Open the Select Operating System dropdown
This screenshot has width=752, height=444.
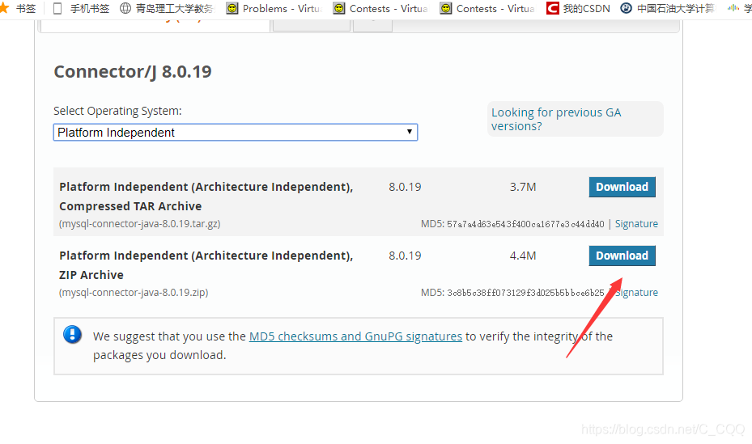point(236,132)
